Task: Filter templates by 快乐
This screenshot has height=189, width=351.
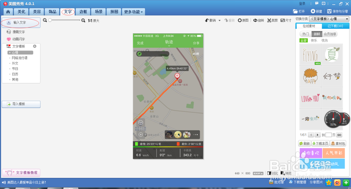Action: click(314, 40)
